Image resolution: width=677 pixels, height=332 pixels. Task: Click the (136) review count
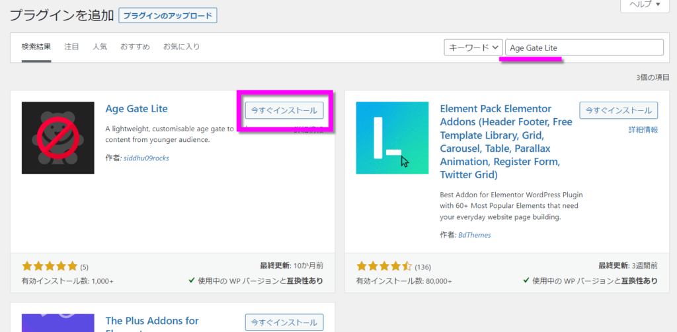422,267
